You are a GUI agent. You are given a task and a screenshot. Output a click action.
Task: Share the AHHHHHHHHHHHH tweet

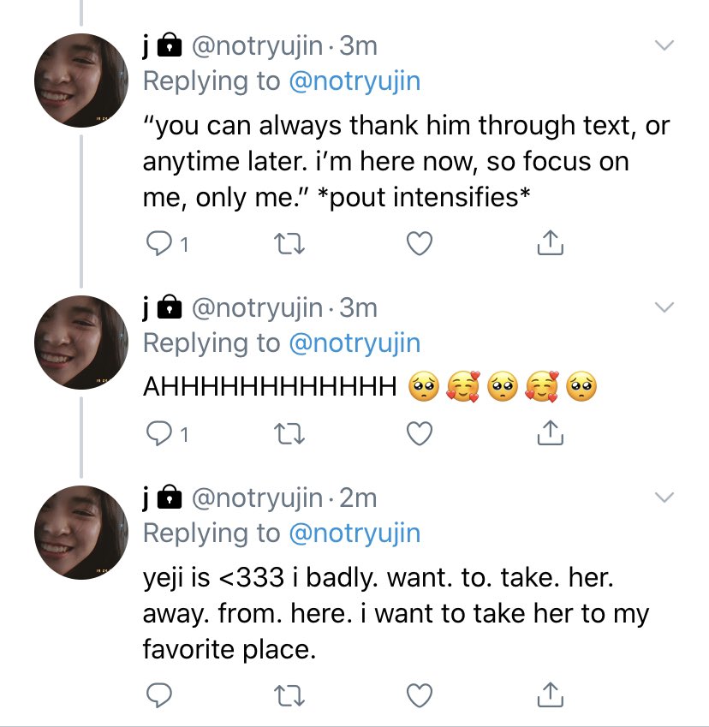point(550,432)
